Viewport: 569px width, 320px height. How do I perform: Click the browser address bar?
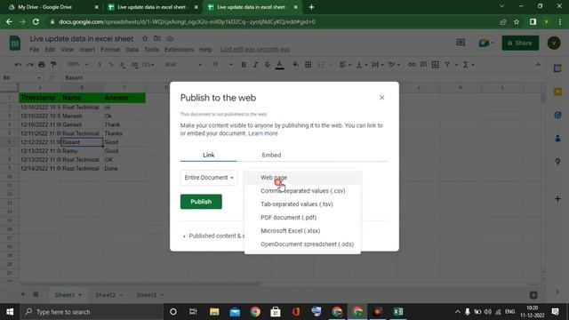click(x=272, y=21)
